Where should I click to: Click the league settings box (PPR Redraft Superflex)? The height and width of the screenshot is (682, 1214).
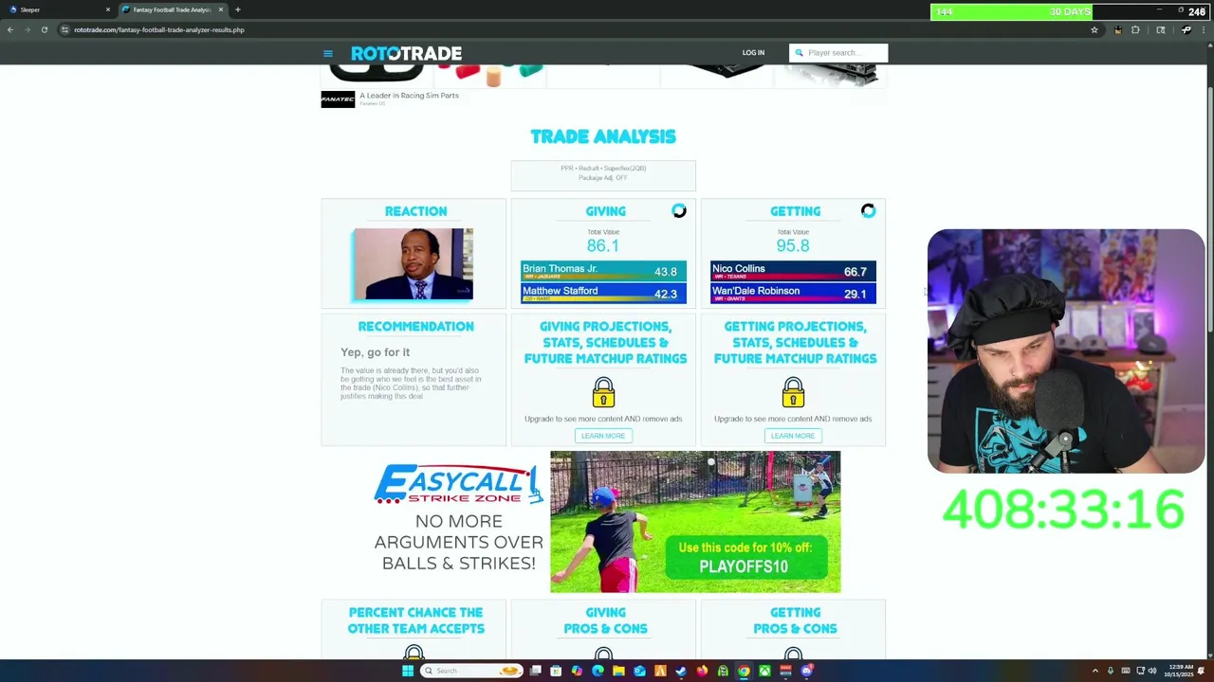tap(603, 175)
